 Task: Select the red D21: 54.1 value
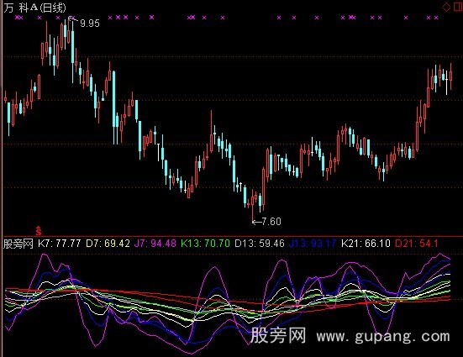tap(417, 244)
